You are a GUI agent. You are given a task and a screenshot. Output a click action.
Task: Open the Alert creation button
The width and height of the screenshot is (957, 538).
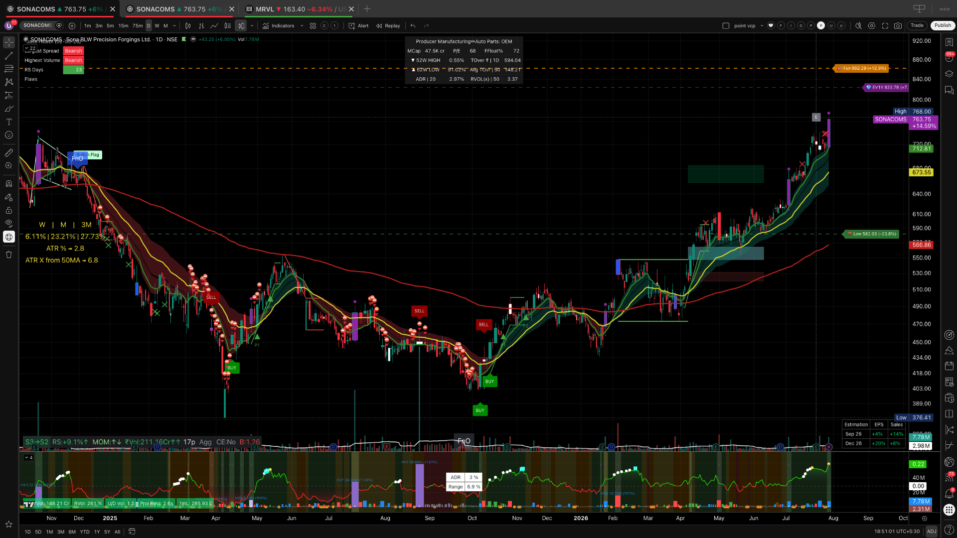[x=359, y=26]
